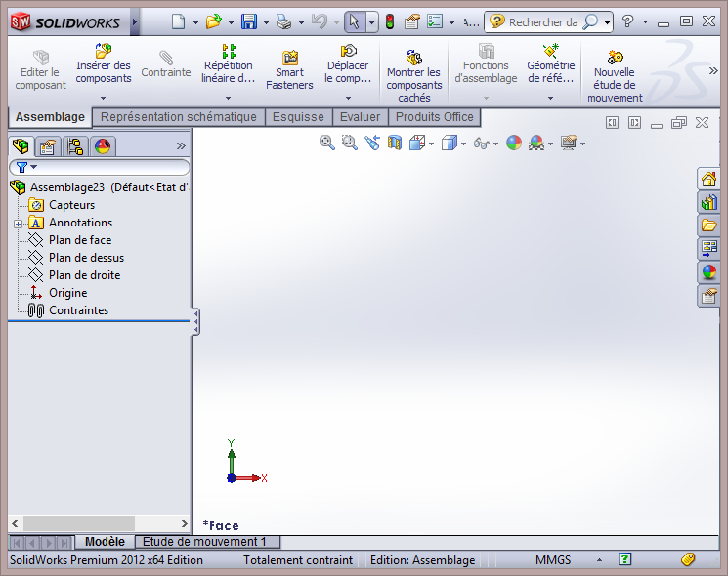Expand the Annotations tree node
Viewport: 728px width, 576px height.
coord(18,224)
